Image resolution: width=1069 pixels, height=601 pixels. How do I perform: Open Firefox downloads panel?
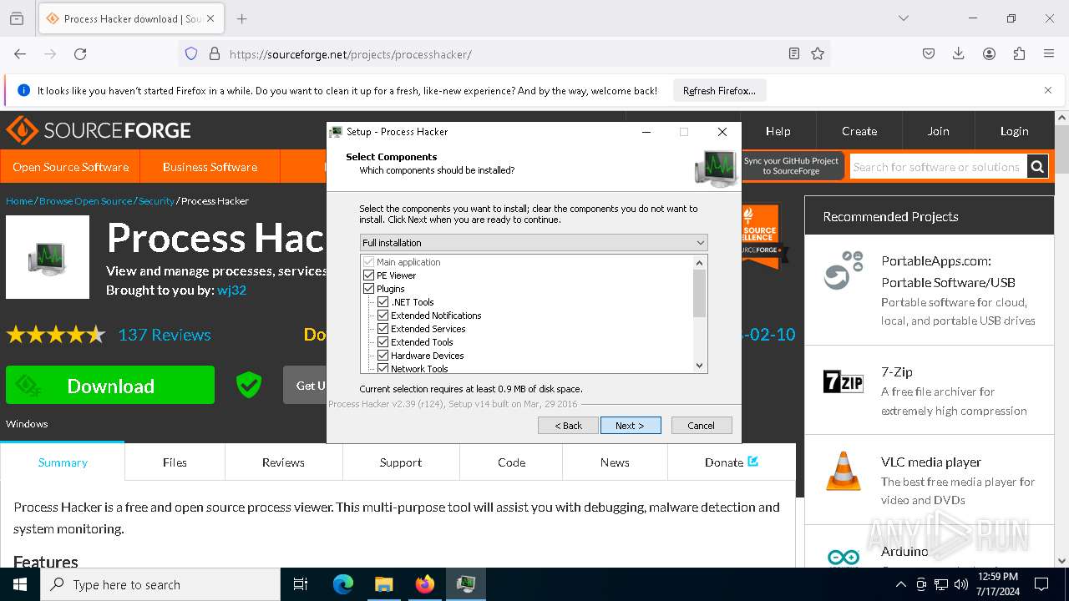[959, 53]
